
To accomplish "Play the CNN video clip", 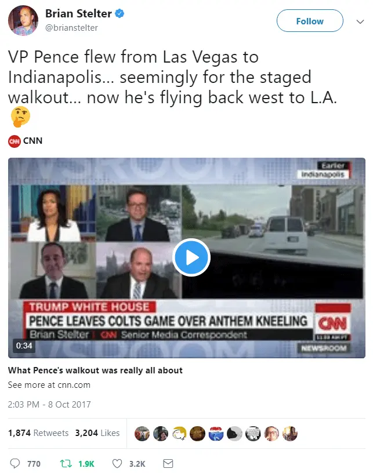I will [191, 257].
